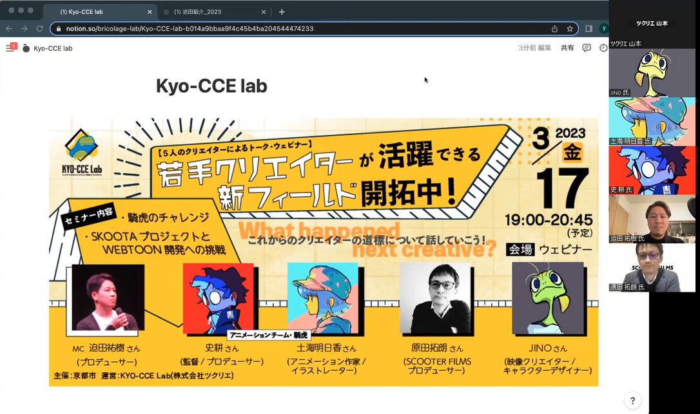
Task: Open the help question mark button
Action: 633,400
